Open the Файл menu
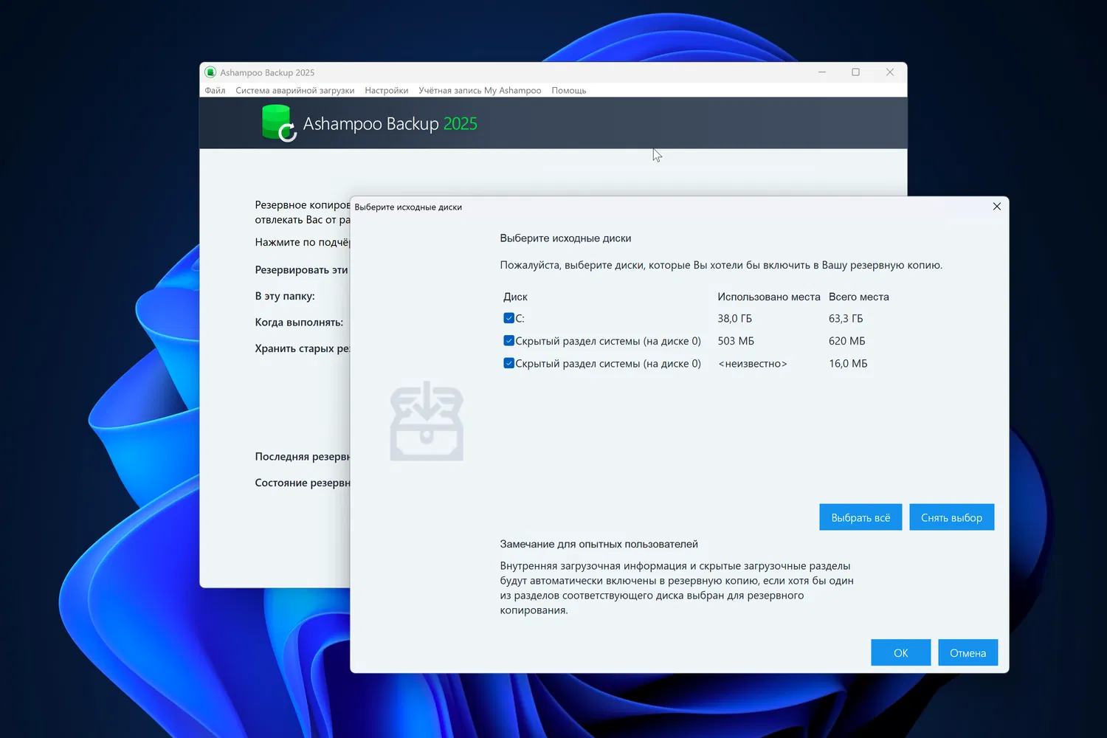 (215, 90)
